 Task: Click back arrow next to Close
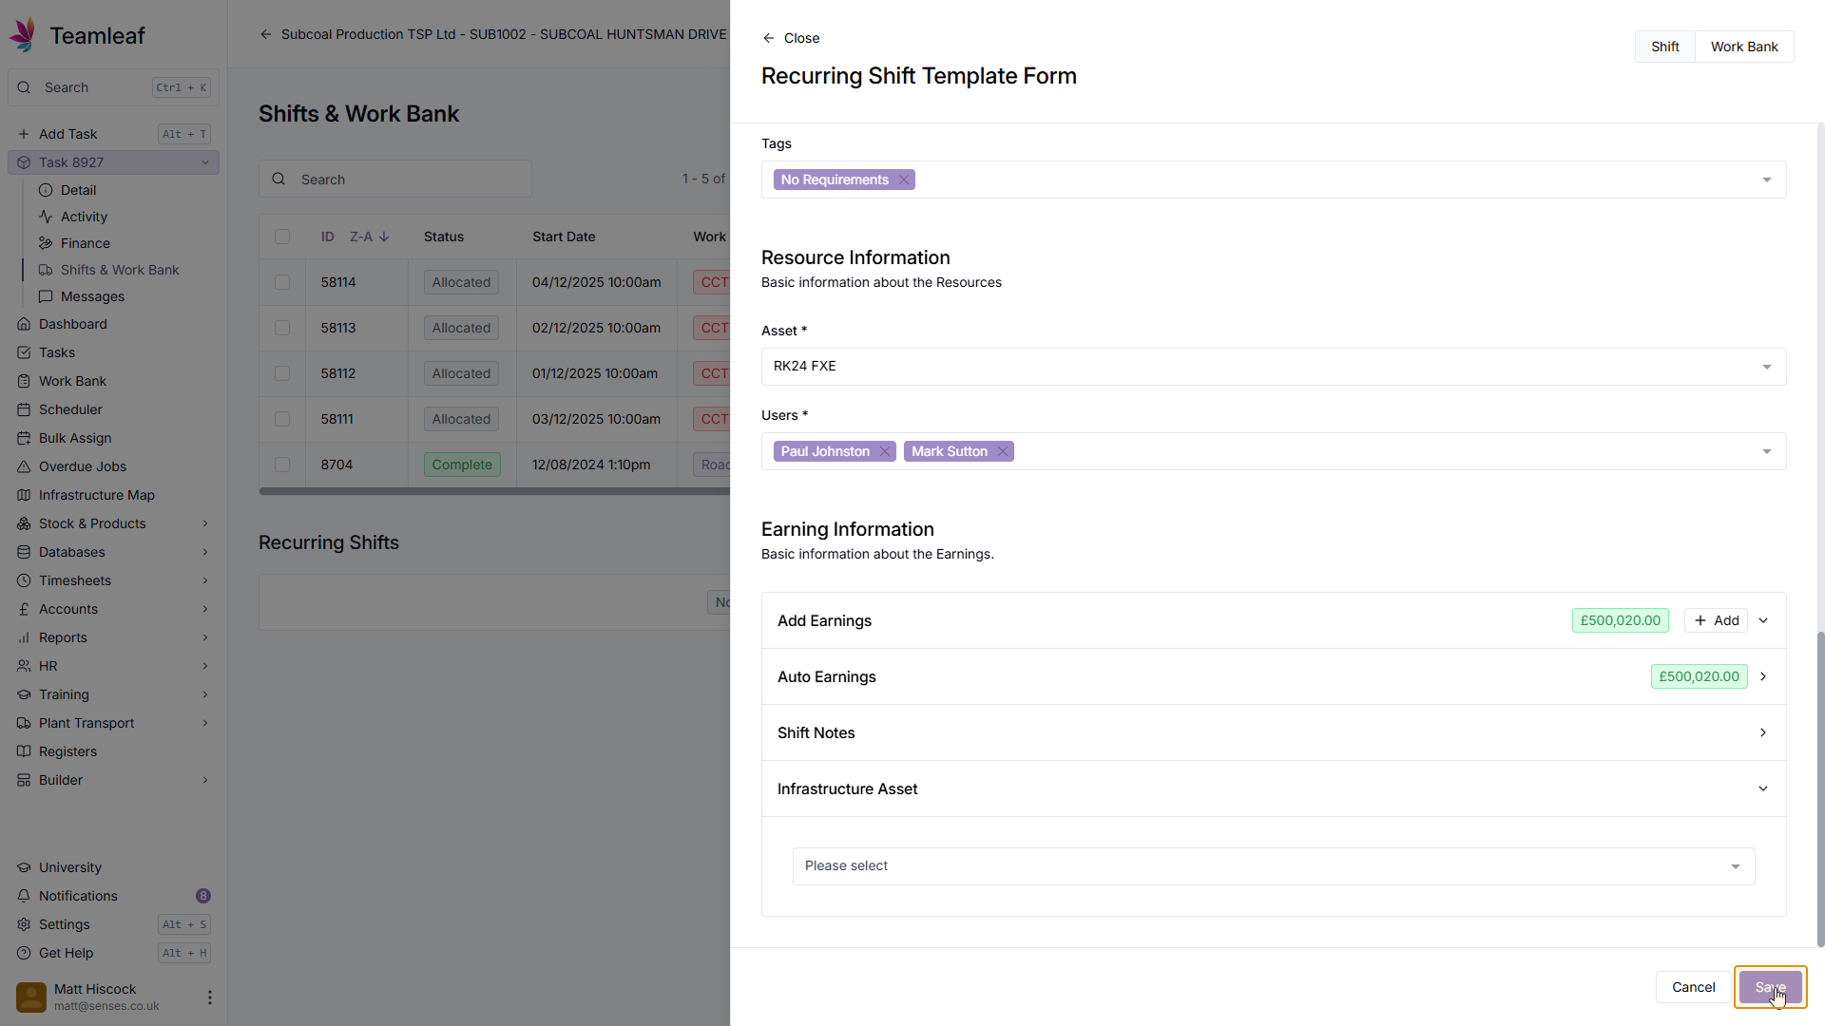pos(768,38)
